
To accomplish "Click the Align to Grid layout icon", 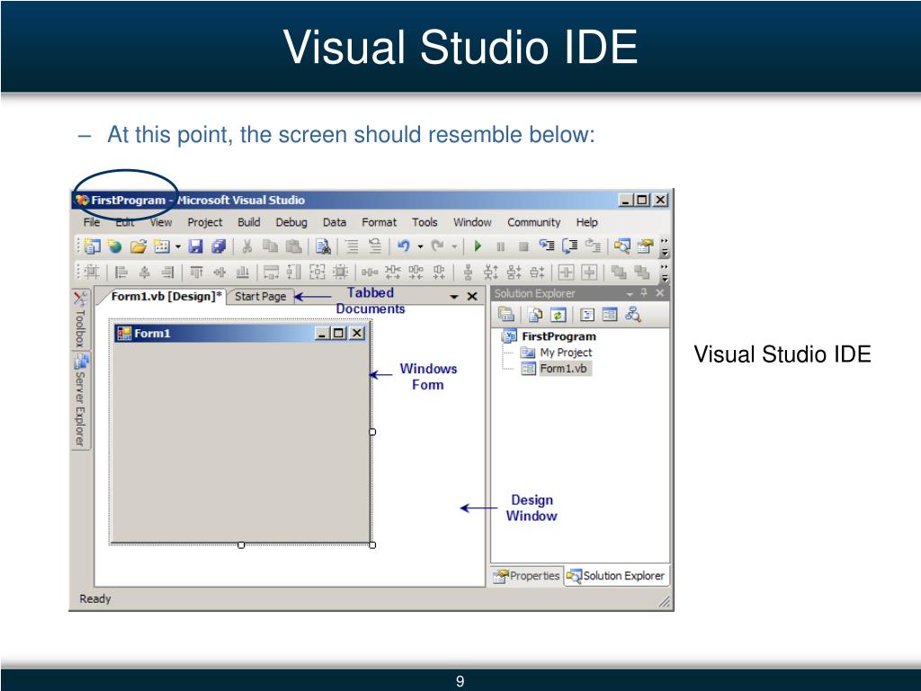I will click(93, 272).
